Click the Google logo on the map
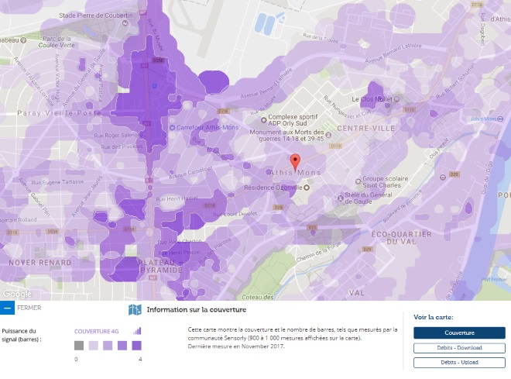Viewport: 511px width, 379px height. (17, 294)
